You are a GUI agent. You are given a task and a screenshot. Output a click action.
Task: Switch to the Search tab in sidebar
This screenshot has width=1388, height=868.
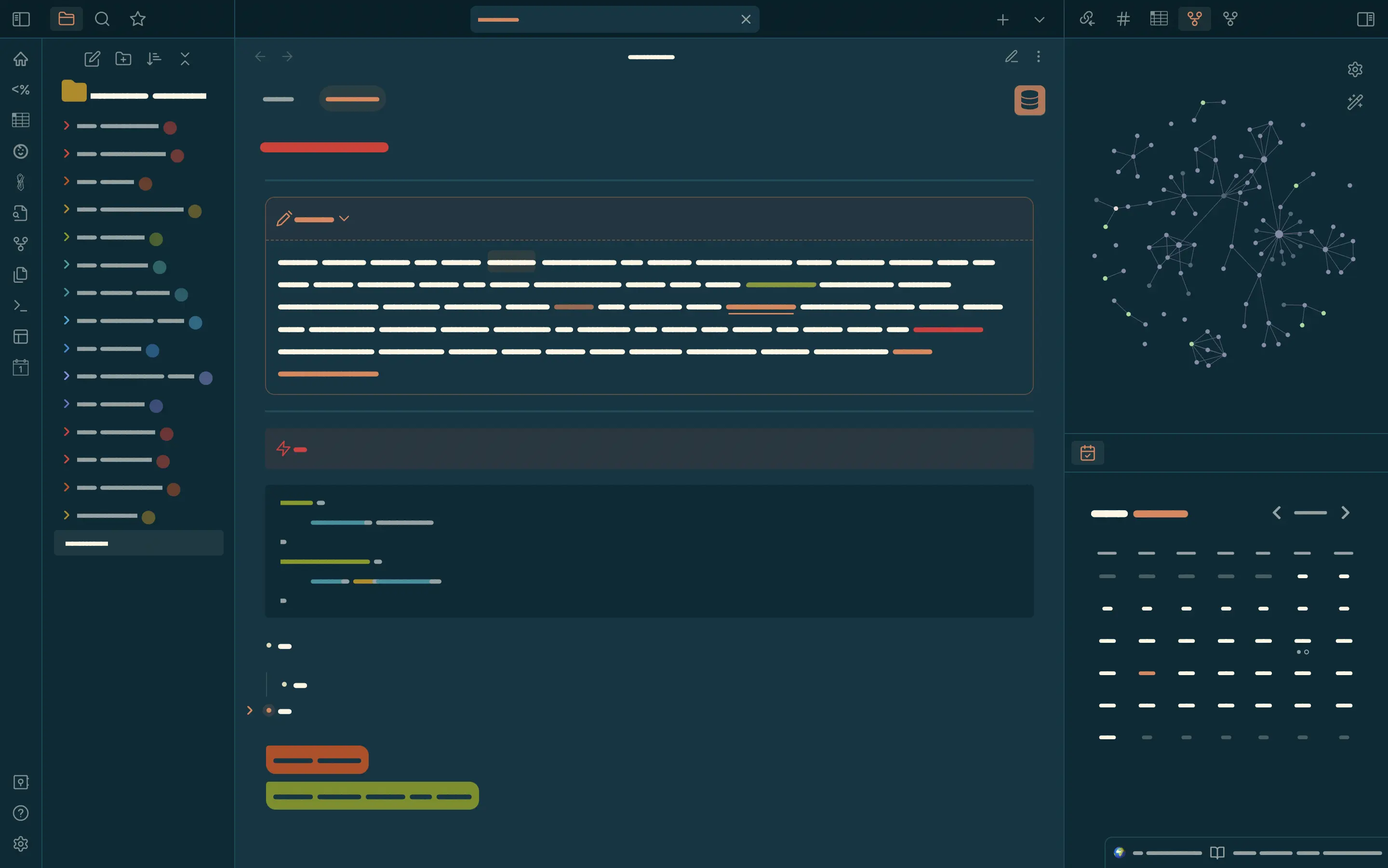[102, 19]
